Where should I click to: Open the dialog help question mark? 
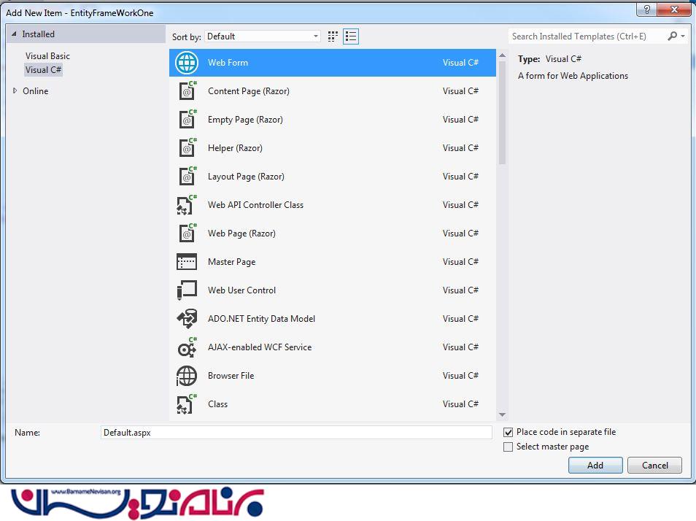click(x=646, y=9)
